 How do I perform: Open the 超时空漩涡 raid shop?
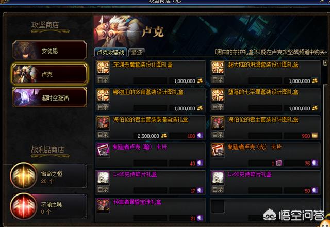coord(49,98)
